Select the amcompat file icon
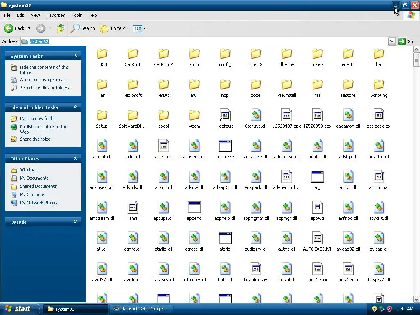The height and width of the screenshot is (315, 420). (x=379, y=177)
